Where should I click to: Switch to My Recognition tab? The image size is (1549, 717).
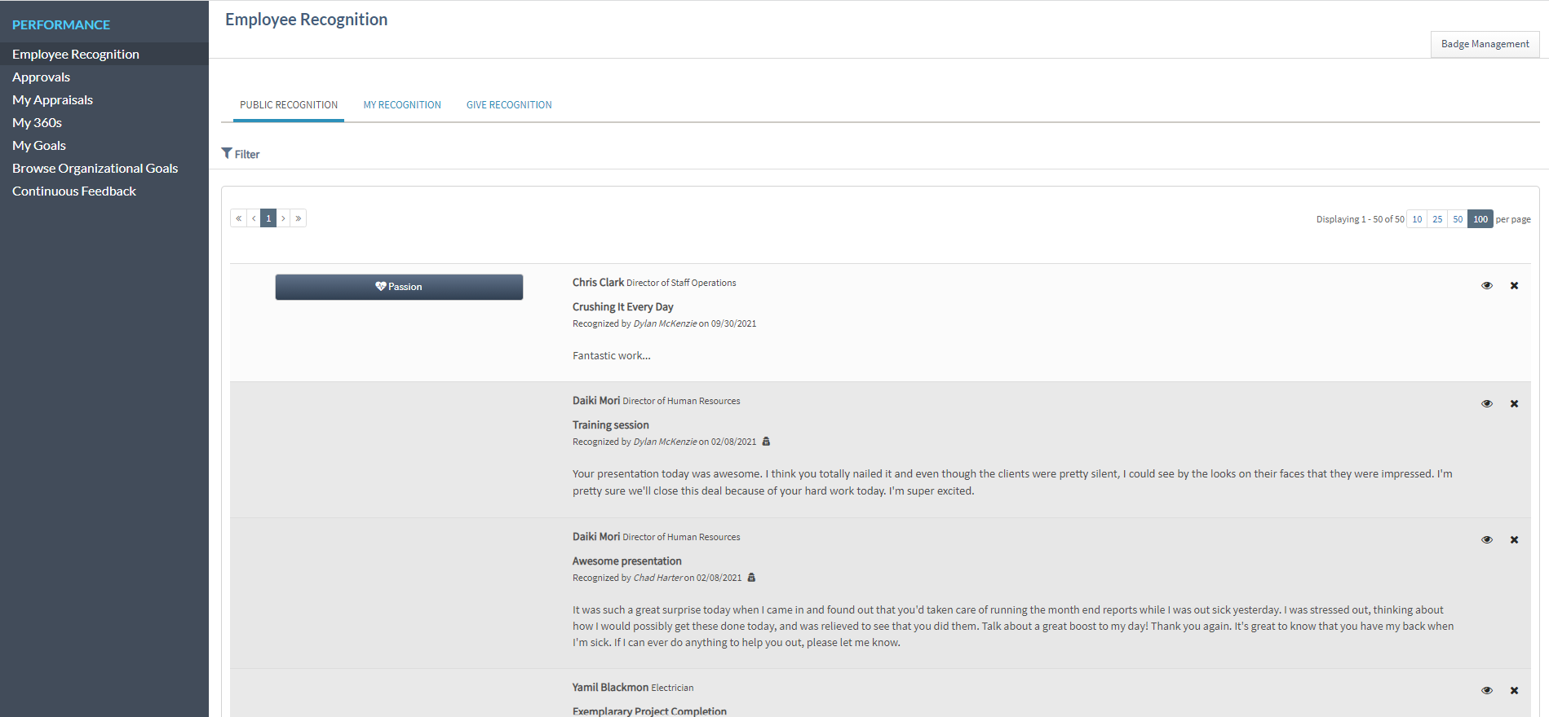tap(402, 105)
